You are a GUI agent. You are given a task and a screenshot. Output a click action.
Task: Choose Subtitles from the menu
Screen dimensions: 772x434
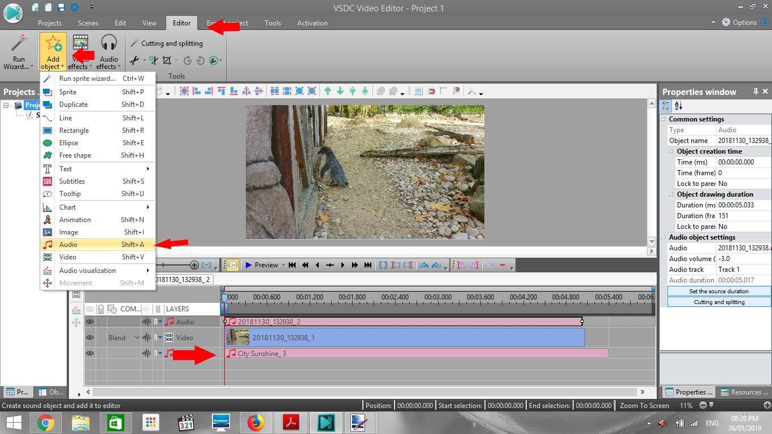[97, 181]
